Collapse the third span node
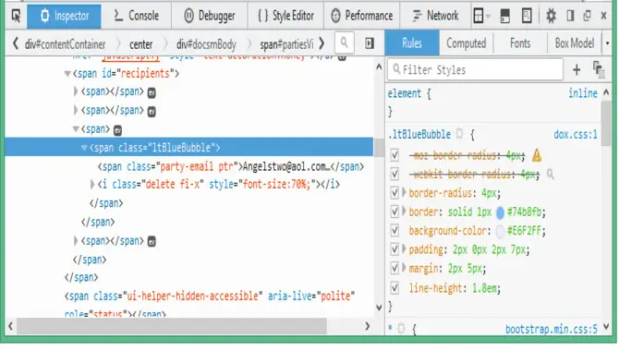 [x=76, y=129]
